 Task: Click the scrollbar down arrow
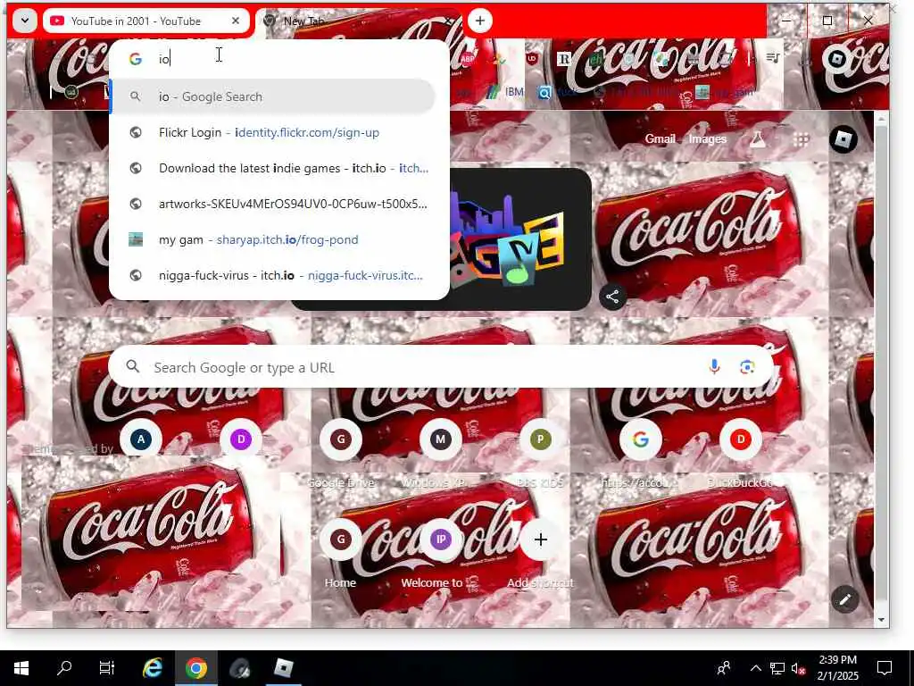tap(881, 620)
